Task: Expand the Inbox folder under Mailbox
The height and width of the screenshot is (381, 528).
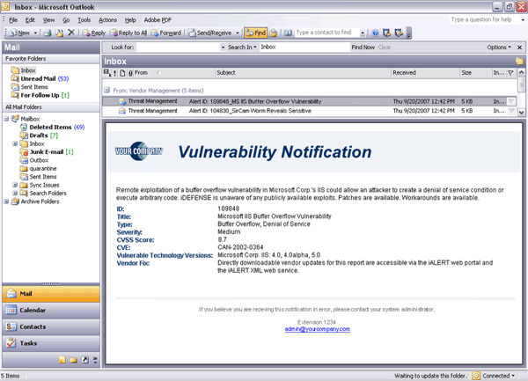Action: pos(15,143)
